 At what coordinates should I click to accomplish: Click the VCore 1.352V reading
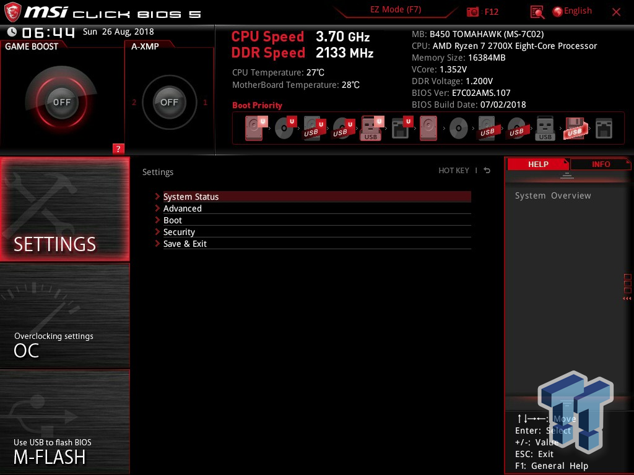439,69
